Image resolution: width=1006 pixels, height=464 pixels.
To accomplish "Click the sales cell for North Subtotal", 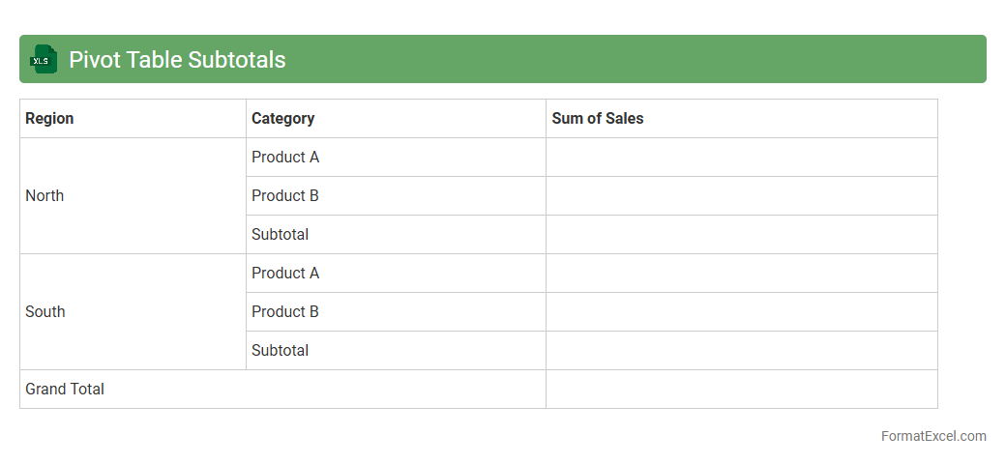I will coord(741,234).
